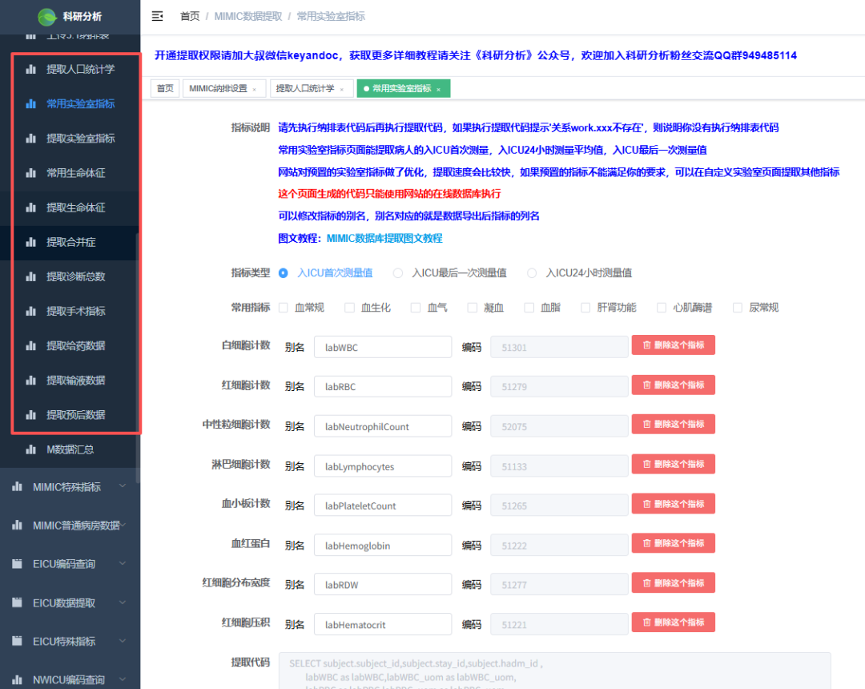Check the 血常规 checkbox
Image resolution: width=865 pixels, height=689 pixels.
point(284,308)
